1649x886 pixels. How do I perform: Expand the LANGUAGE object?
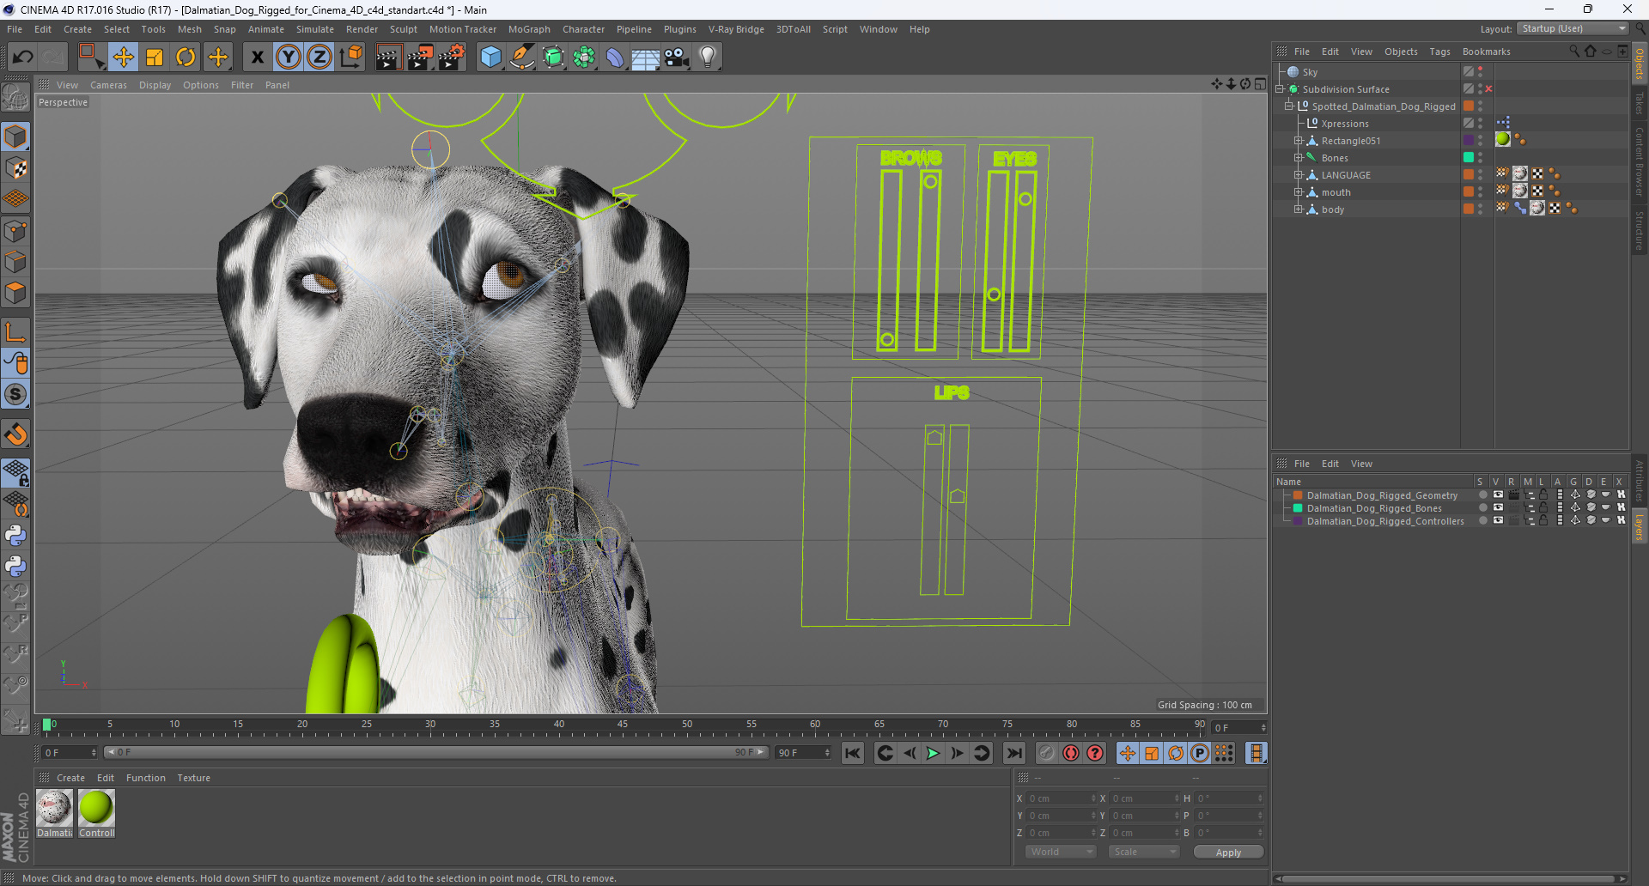(1299, 175)
